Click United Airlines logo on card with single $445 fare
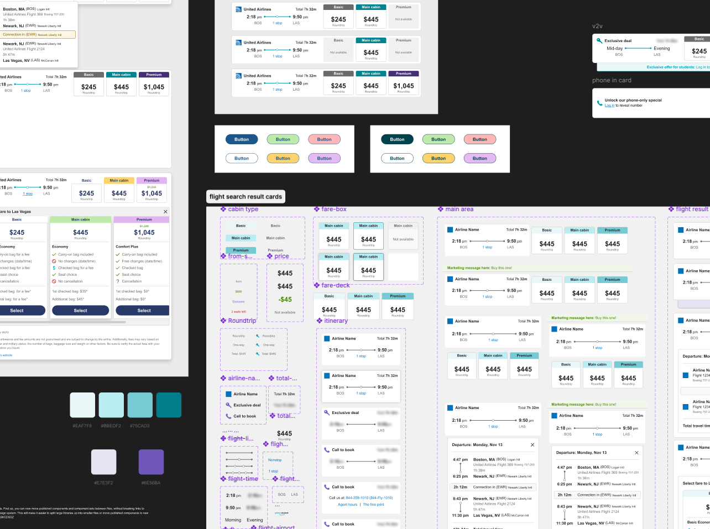Viewport: 710px width, 529px height. (238, 43)
